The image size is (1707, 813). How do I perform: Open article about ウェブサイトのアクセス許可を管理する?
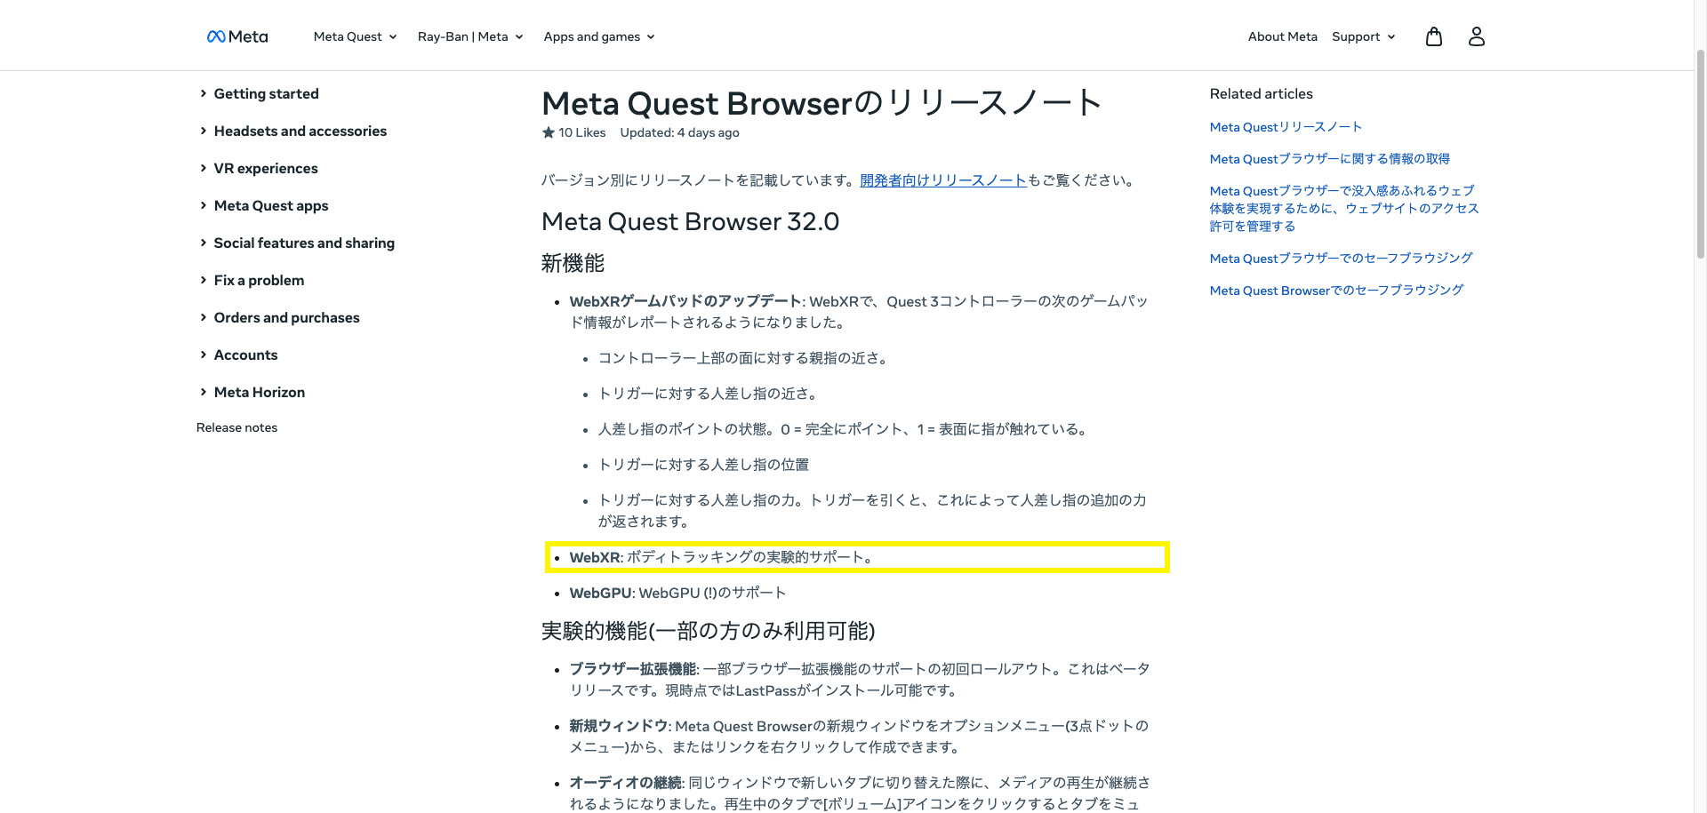[1343, 209]
